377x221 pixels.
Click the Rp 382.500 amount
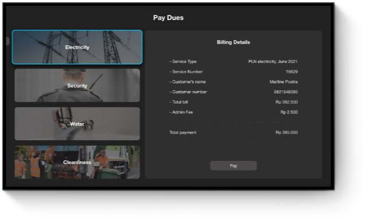[x=286, y=102]
